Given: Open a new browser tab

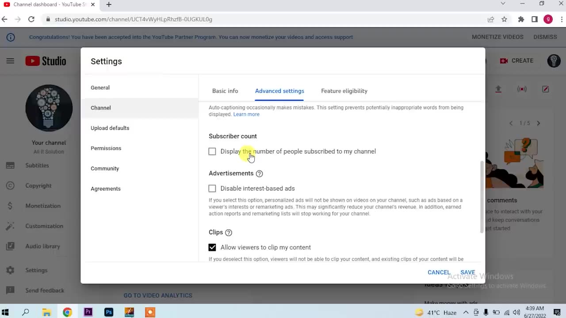Looking at the screenshot, I should [x=109, y=4].
